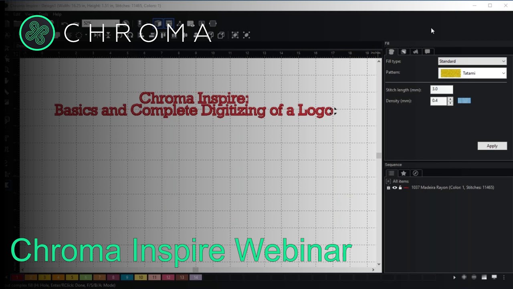Click the play icon in bottom bar

tap(454, 277)
